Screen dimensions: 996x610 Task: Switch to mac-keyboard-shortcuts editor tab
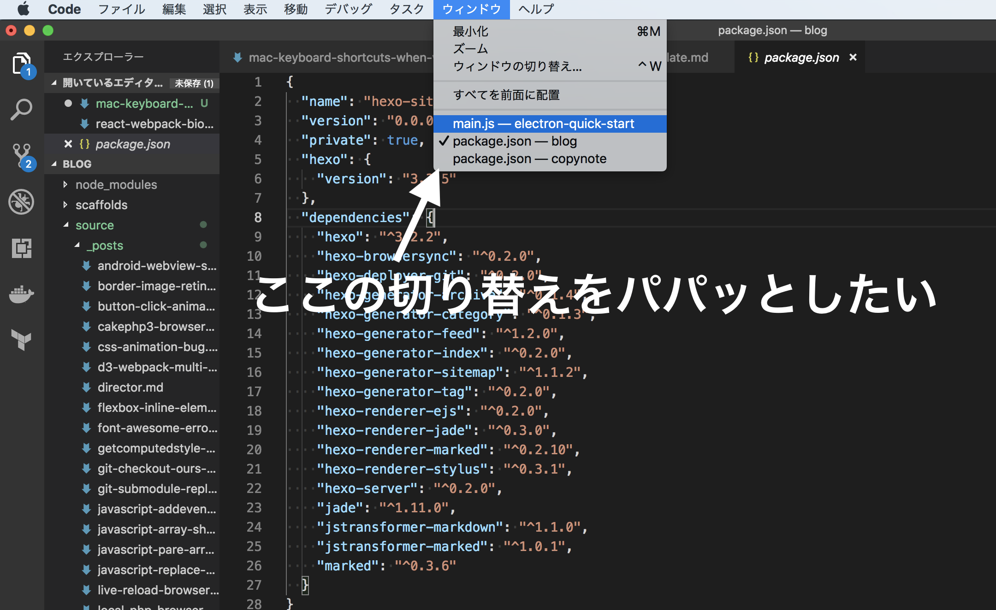point(337,57)
